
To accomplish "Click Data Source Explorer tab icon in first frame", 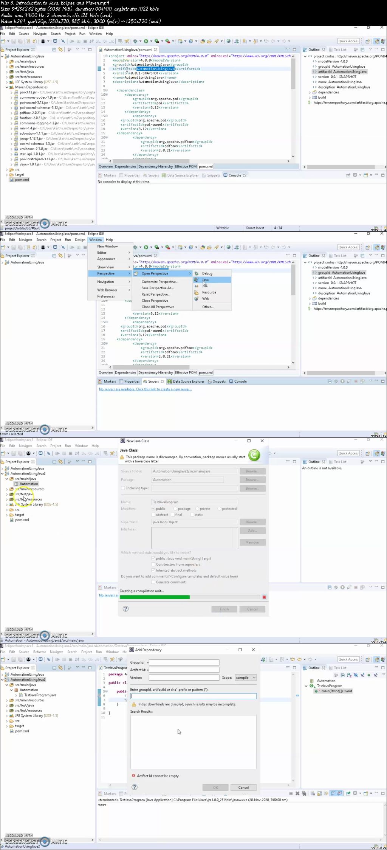I will coord(164,175).
